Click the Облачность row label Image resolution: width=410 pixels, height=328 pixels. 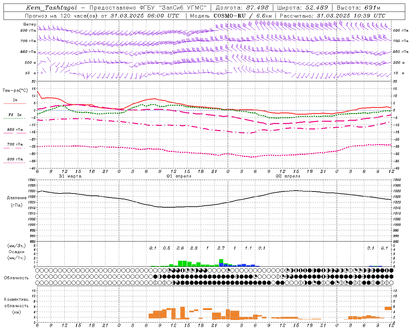(16, 278)
